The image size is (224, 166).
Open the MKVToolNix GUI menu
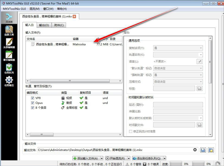click(14, 9)
